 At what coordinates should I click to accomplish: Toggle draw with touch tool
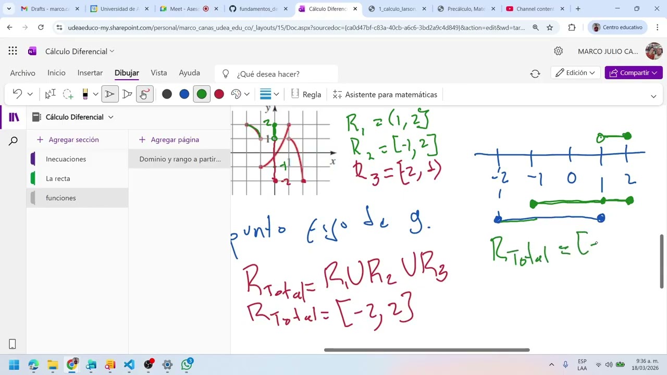pos(144,94)
